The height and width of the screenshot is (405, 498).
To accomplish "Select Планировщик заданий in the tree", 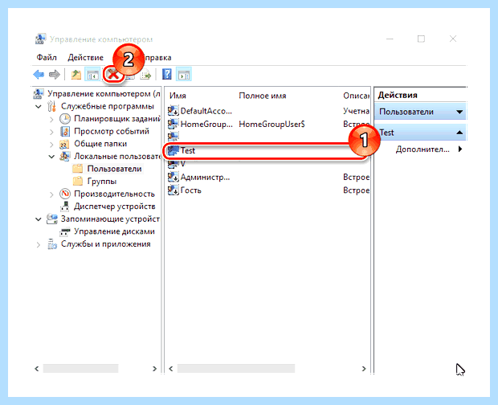I will coord(117,119).
